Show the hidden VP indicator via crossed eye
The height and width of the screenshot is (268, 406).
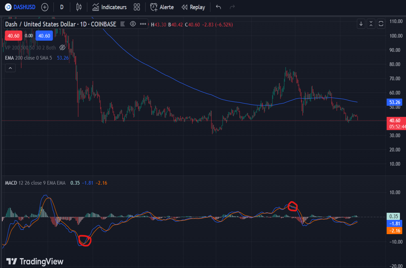62,47
